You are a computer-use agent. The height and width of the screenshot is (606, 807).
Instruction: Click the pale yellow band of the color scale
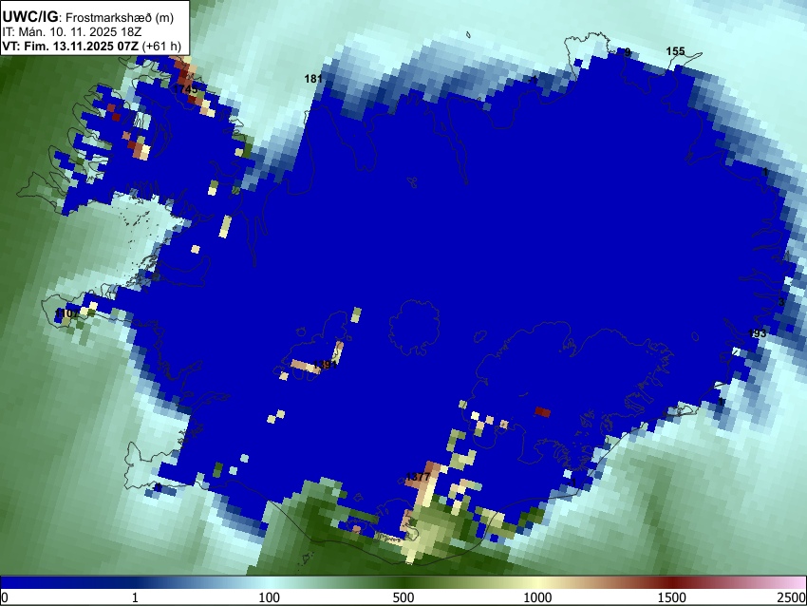537,582
